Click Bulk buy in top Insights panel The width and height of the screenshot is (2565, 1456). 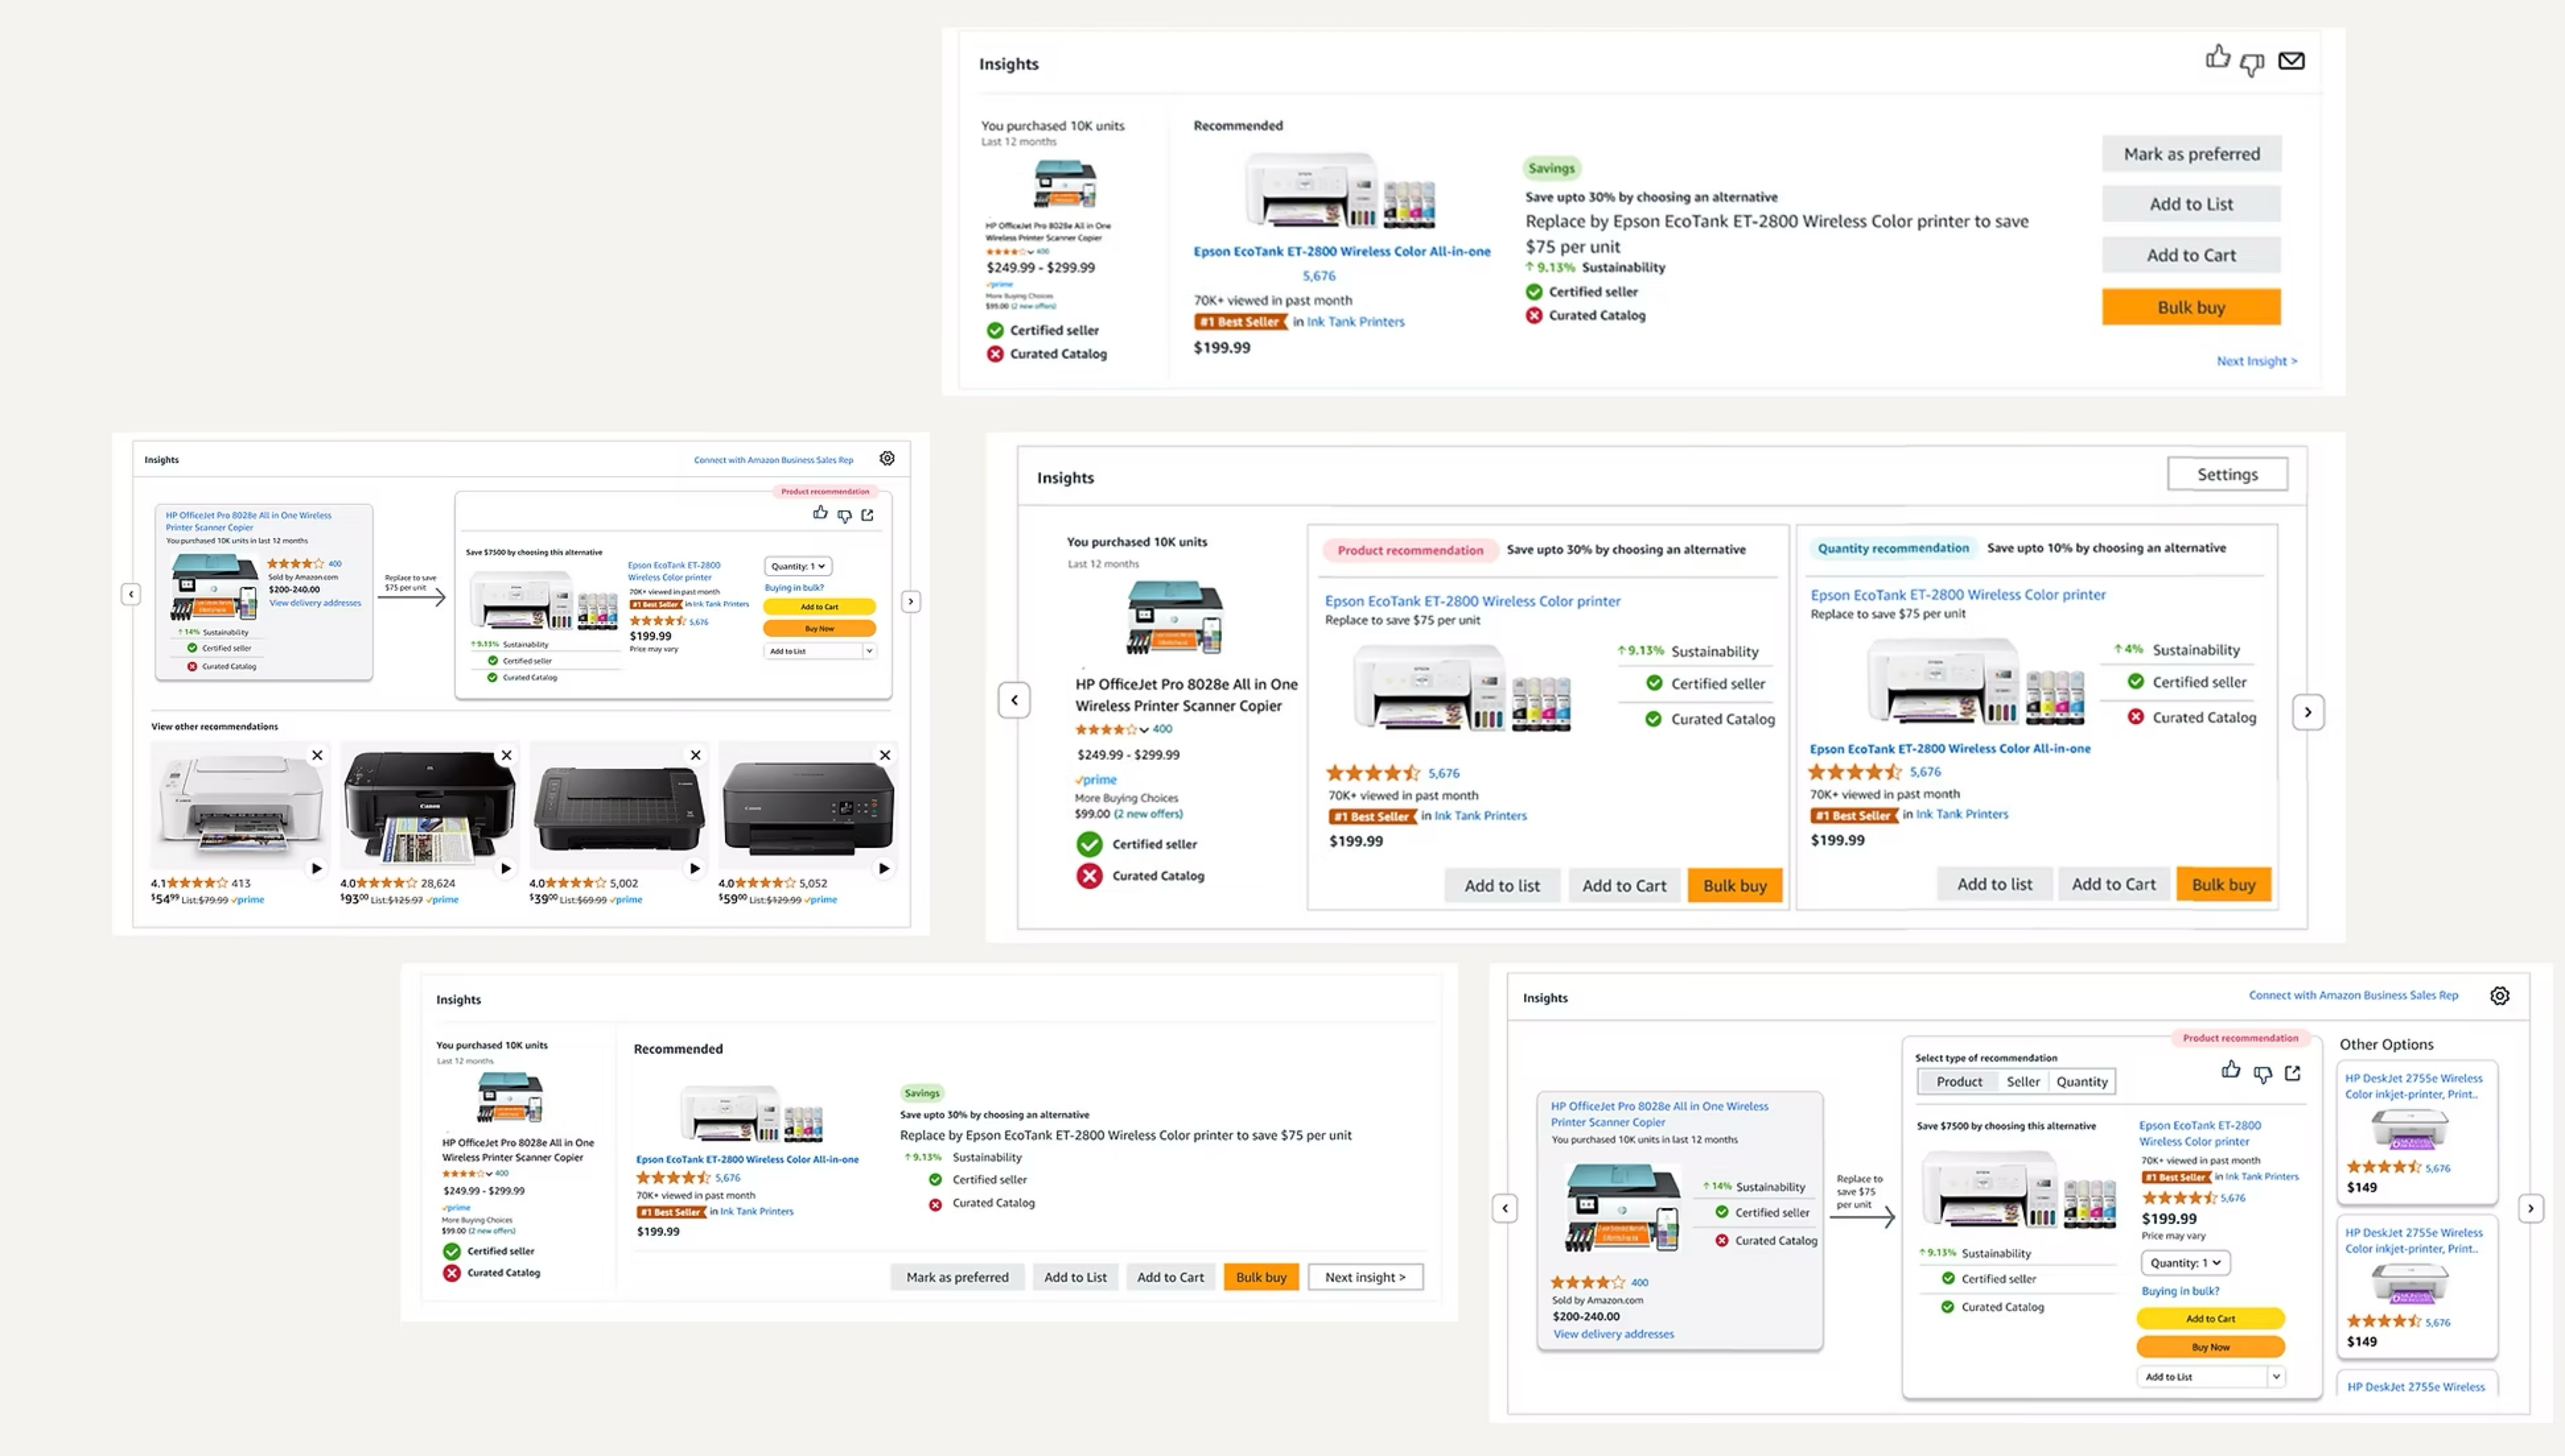pyautogui.click(x=2191, y=307)
